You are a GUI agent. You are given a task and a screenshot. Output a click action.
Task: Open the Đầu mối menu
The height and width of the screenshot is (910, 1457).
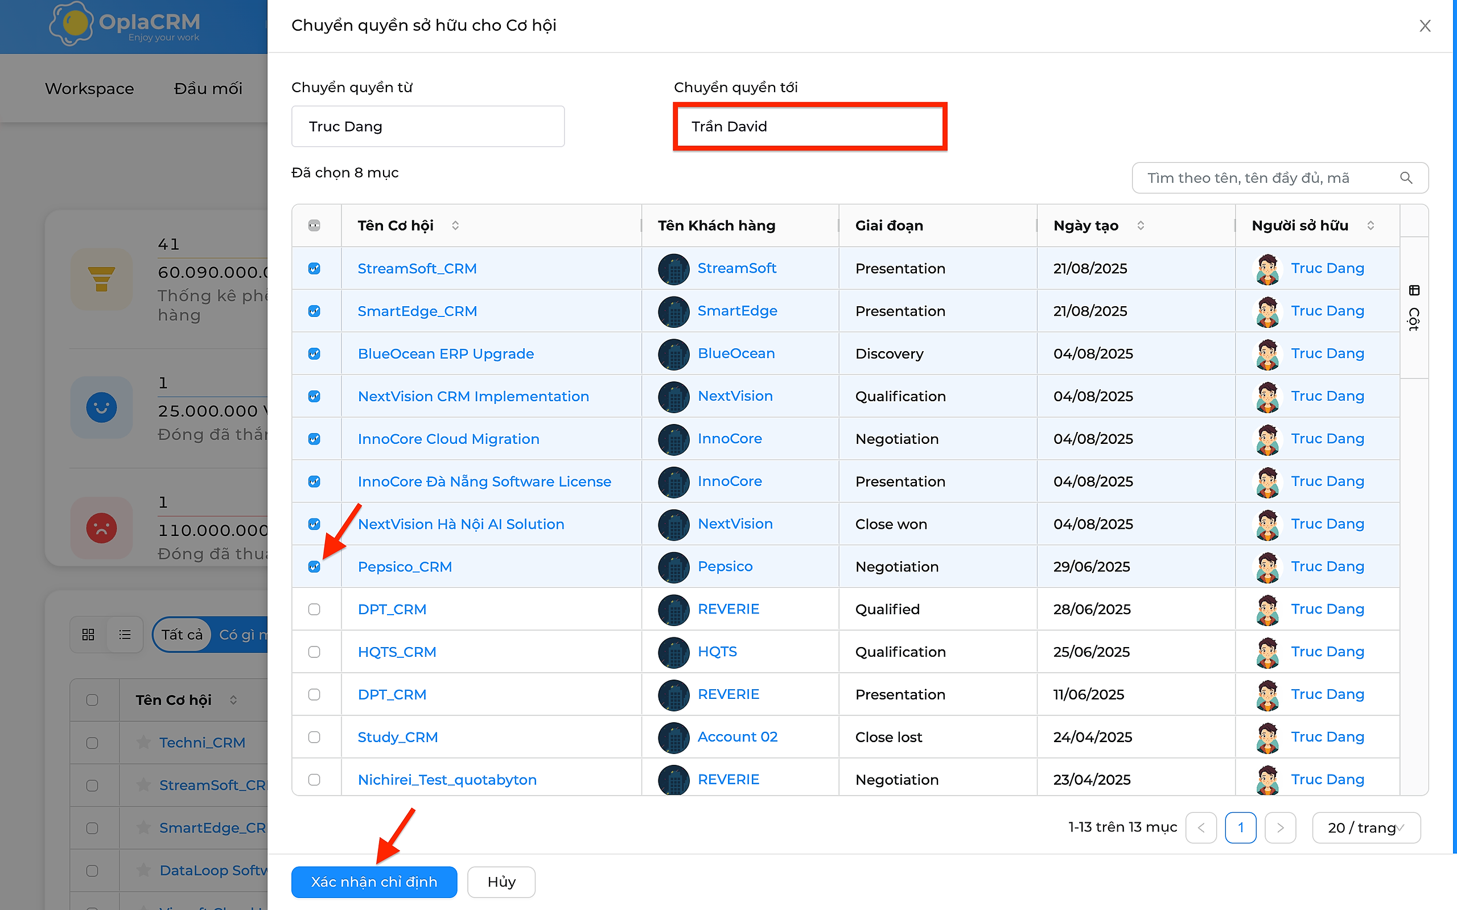click(x=208, y=88)
